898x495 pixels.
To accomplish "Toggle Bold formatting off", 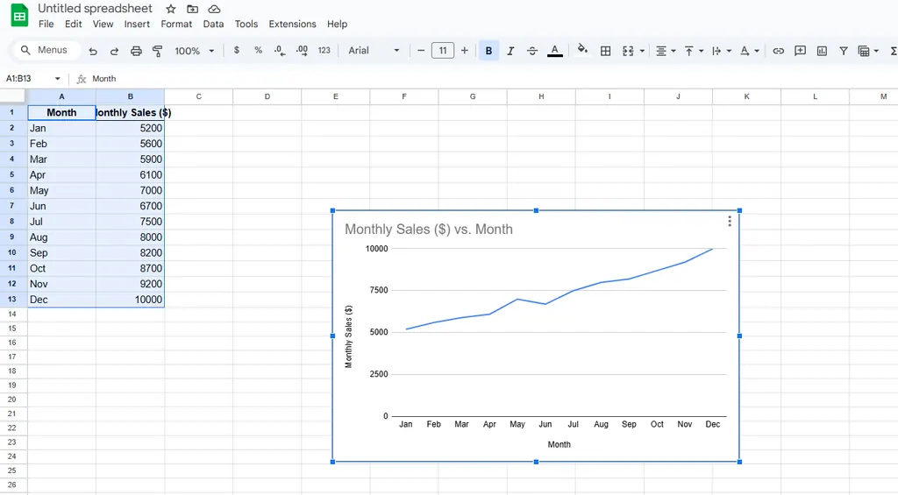I will (x=488, y=51).
